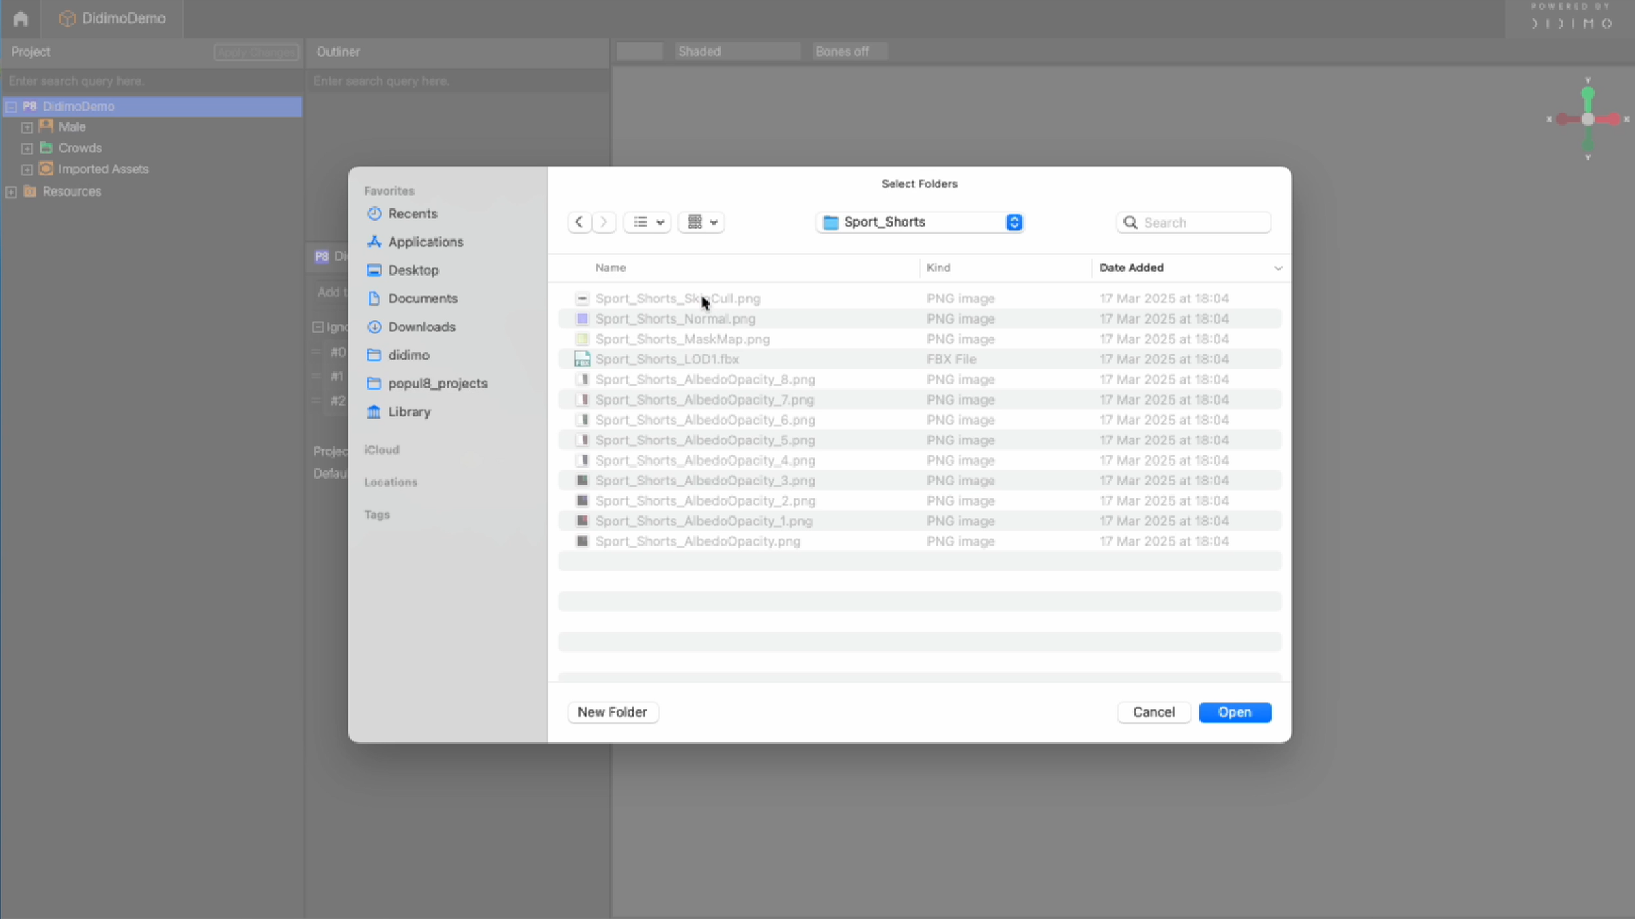
Task: Select Sport_Shorts_AlbedoOpacity_8.png row
Action: tap(919, 380)
